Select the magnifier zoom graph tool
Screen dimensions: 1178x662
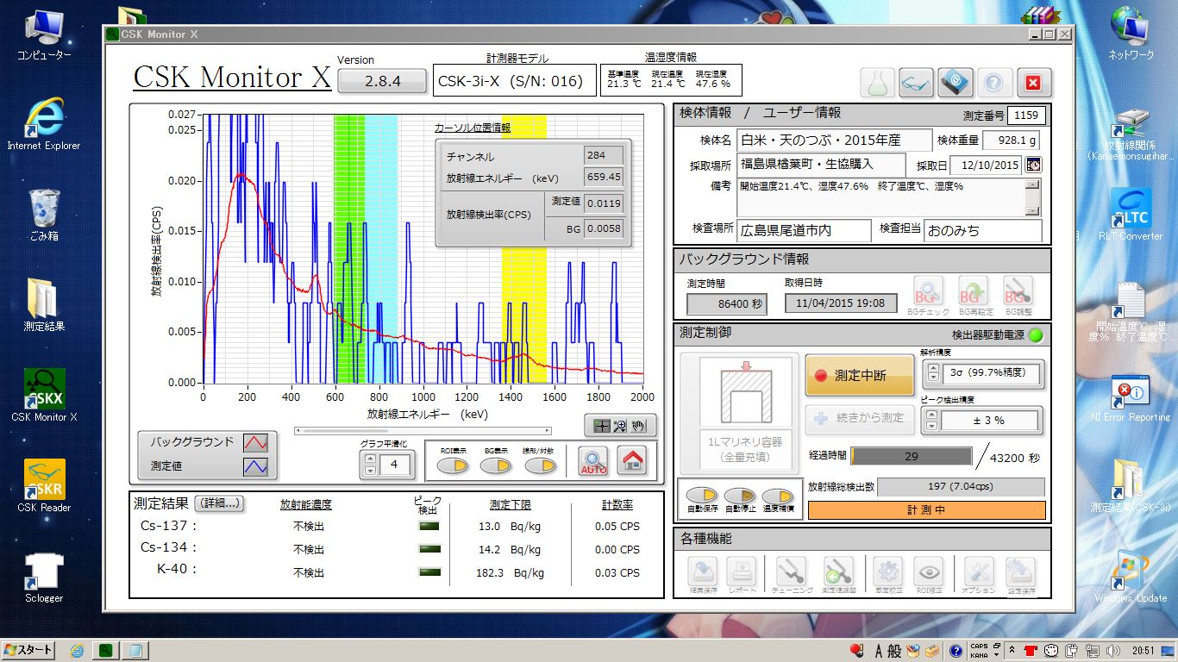tap(620, 426)
